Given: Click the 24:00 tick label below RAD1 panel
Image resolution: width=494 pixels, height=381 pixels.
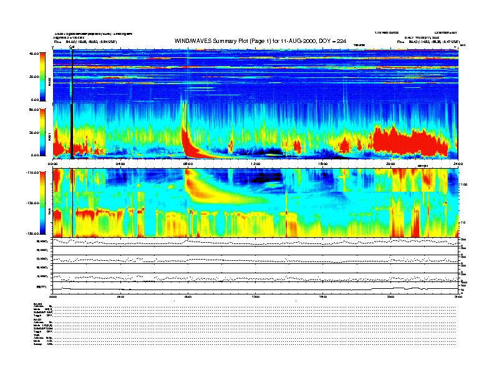Looking at the screenshot, I should point(458,164).
